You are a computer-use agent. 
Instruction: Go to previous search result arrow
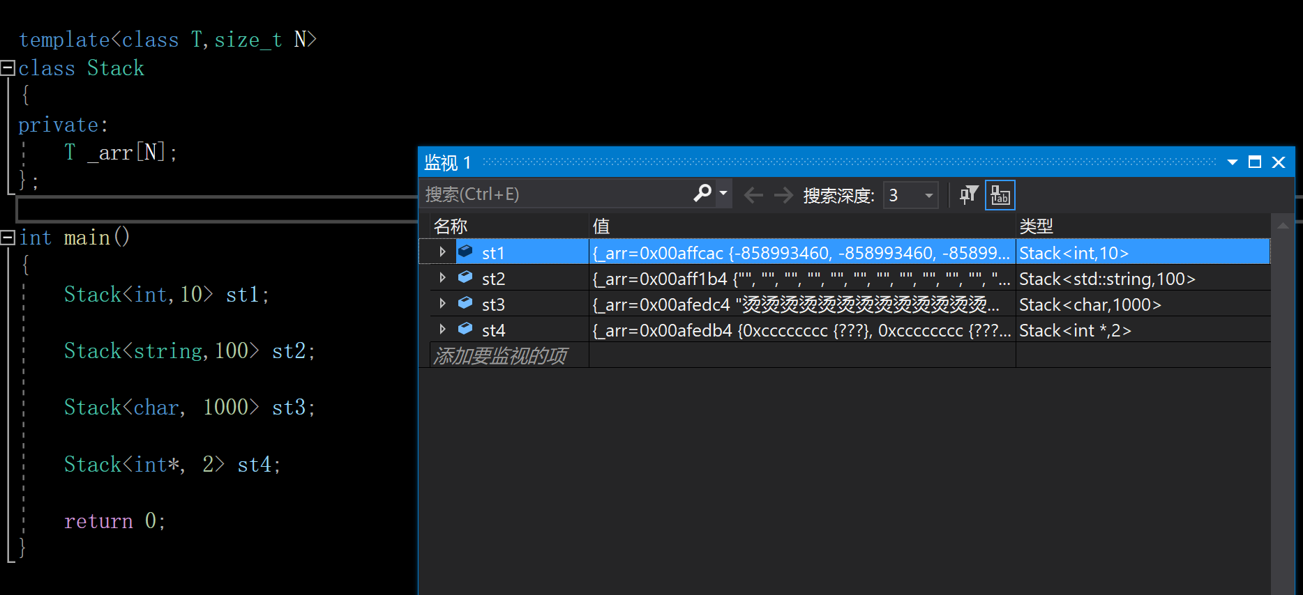[x=753, y=195]
